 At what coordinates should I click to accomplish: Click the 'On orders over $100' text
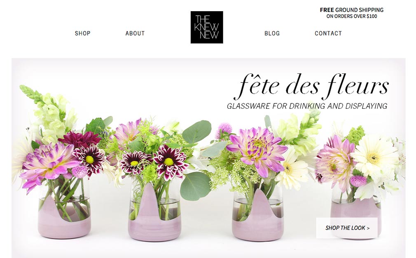(351, 16)
